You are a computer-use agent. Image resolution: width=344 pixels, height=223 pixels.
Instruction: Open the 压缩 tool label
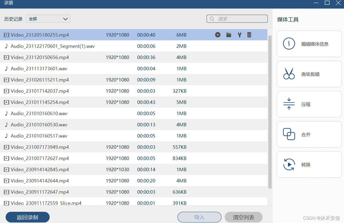pos(306,104)
